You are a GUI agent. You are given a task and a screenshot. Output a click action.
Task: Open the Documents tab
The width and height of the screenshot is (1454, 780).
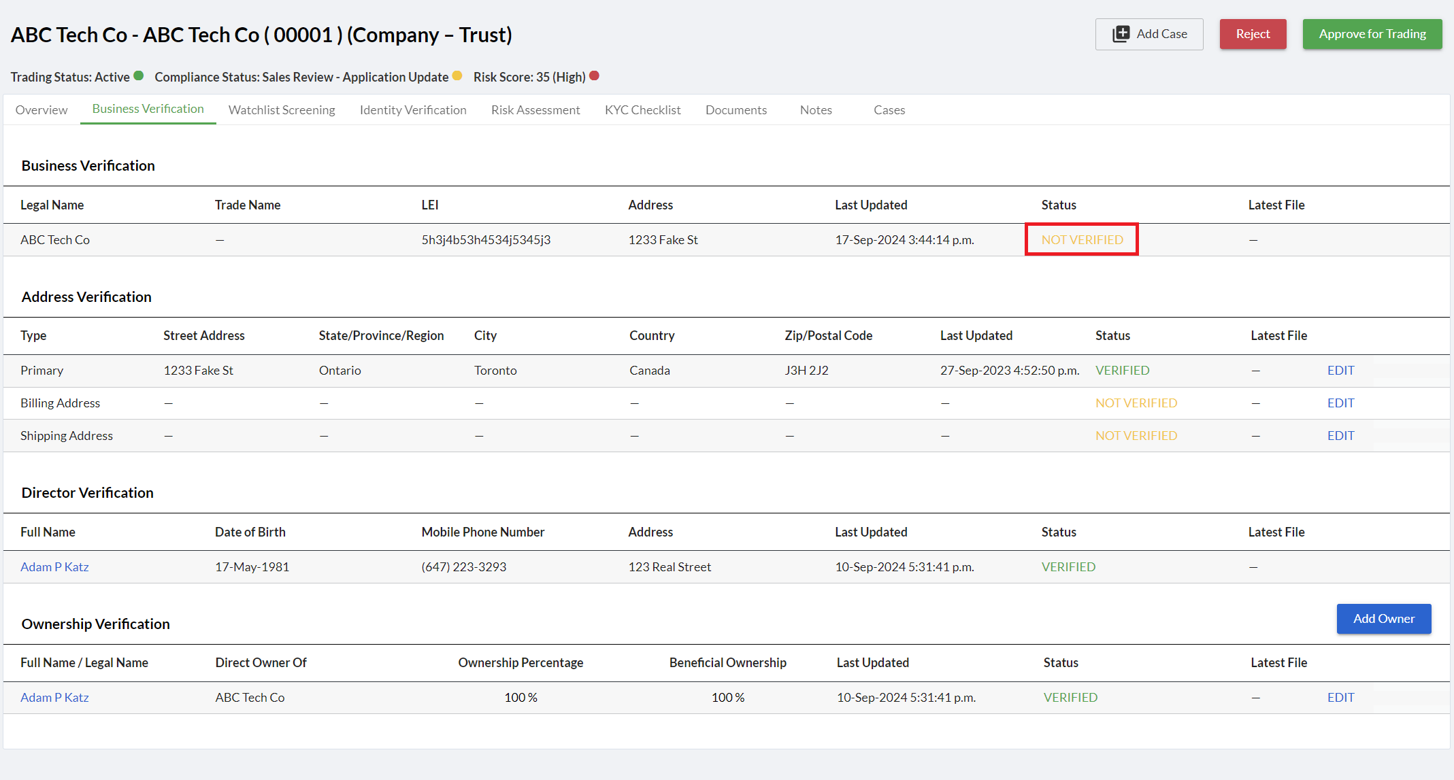click(x=736, y=110)
